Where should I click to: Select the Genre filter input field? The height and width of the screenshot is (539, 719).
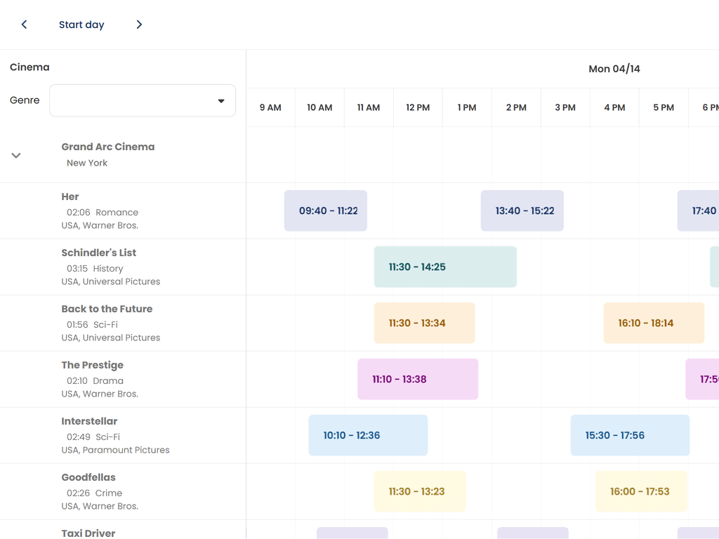point(133,101)
